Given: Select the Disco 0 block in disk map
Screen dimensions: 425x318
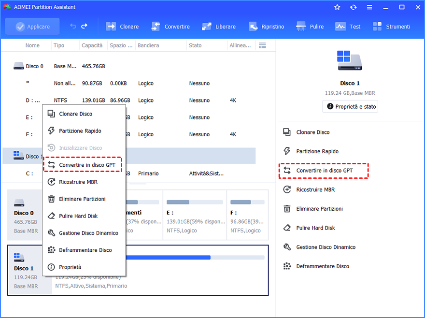Looking at the screenshot, I should 25,215.
